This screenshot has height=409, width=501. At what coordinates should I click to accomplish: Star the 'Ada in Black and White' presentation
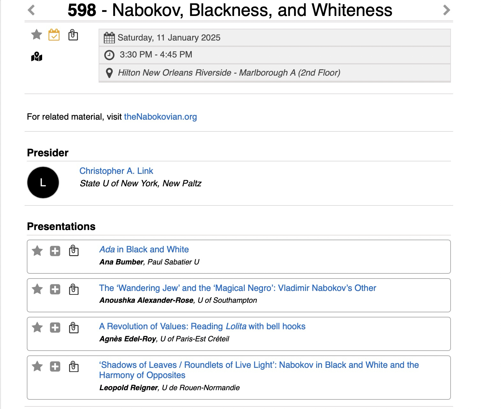pyautogui.click(x=37, y=251)
